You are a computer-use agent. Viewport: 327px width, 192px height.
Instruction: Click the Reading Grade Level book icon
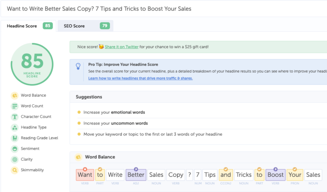(x=14, y=138)
